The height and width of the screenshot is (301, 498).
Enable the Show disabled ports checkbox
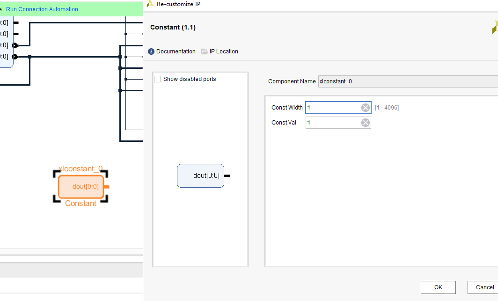pyautogui.click(x=157, y=79)
